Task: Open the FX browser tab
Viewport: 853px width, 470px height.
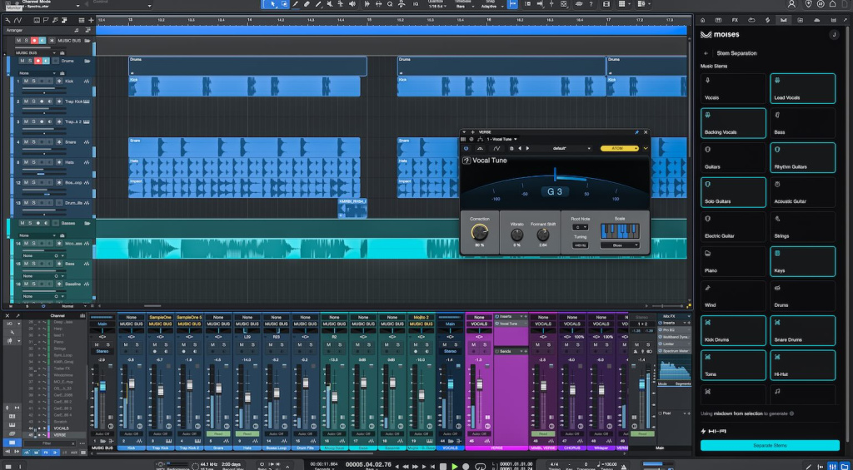Action: tap(735, 20)
